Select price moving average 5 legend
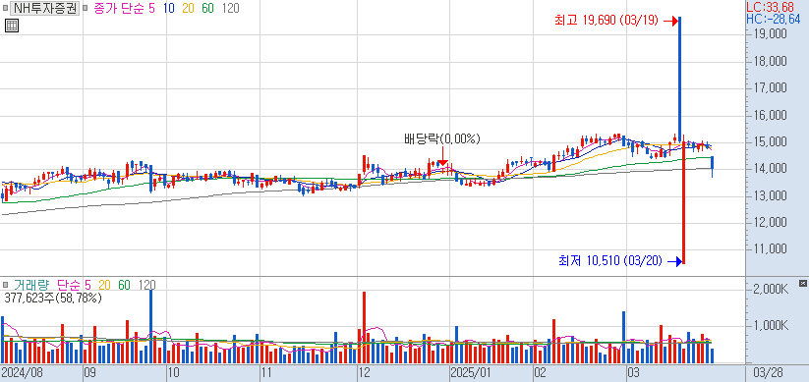 (151, 9)
